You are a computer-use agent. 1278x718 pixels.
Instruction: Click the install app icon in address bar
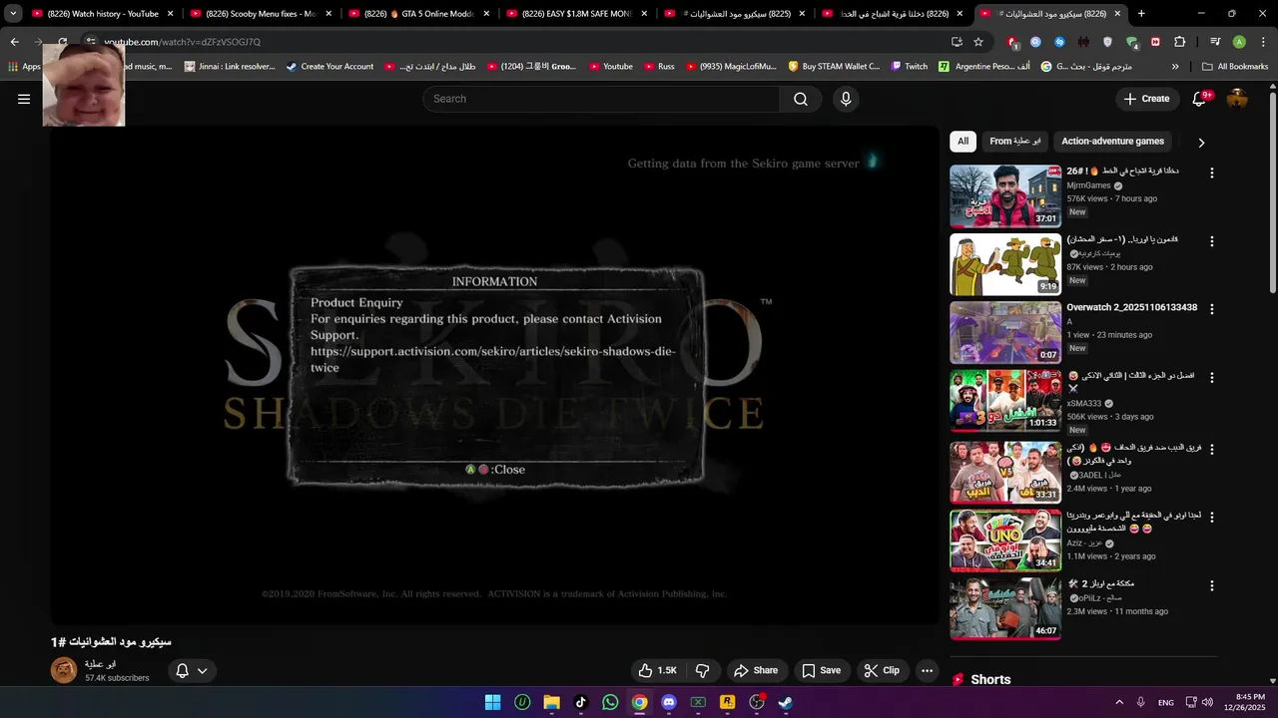[x=957, y=42]
